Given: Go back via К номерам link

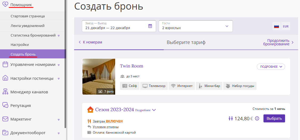Looking at the screenshot, I should pyautogui.click(x=90, y=42).
